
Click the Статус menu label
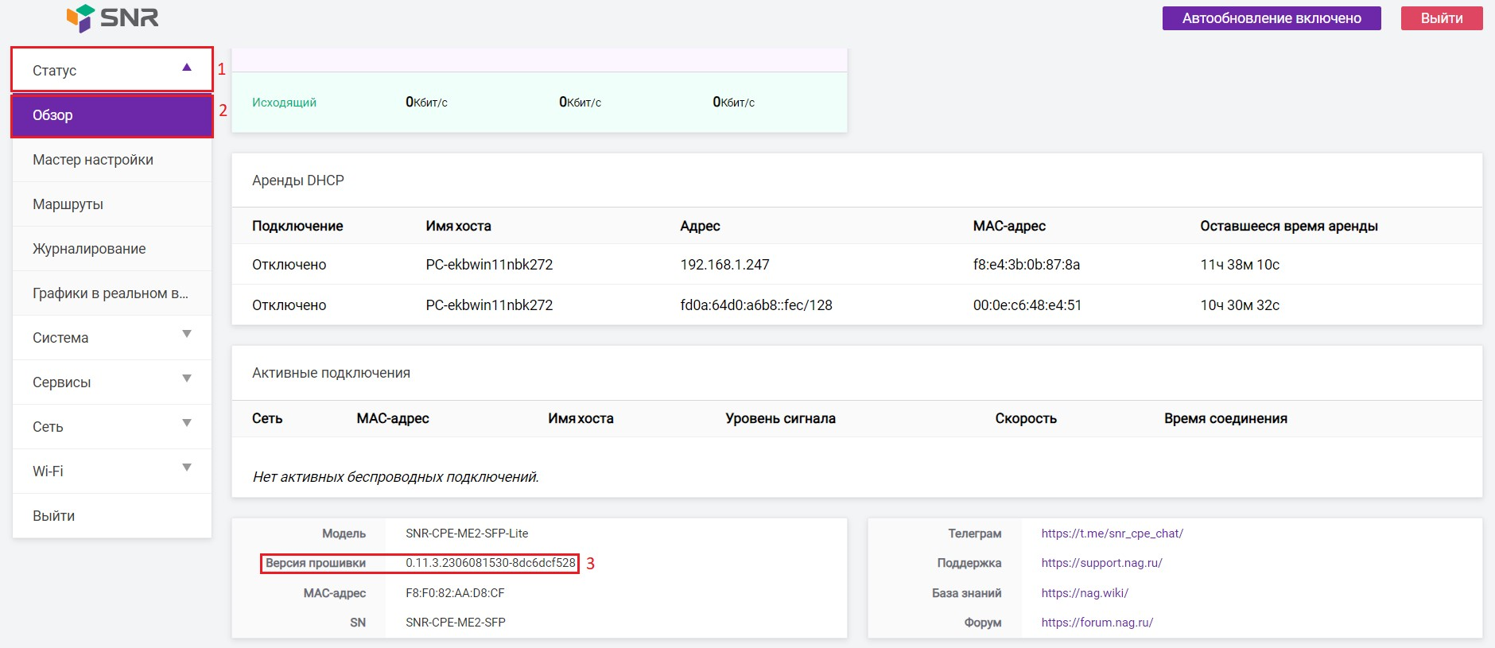[54, 71]
